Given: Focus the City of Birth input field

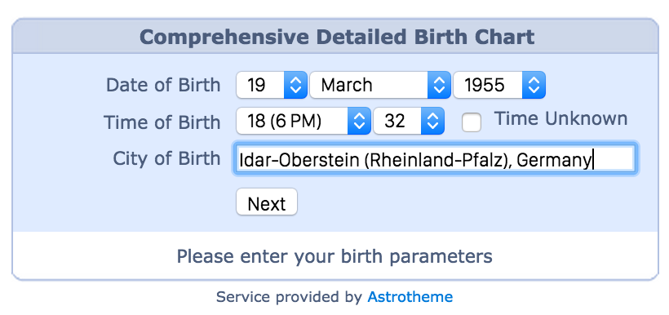Looking at the screenshot, I should click(435, 160).
